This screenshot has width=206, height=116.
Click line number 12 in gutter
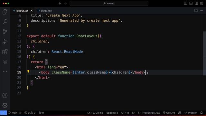pos(19,36)
